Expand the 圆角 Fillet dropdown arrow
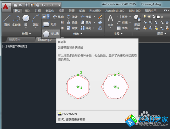Screen dimensions: 170x129 pos(95,22)
